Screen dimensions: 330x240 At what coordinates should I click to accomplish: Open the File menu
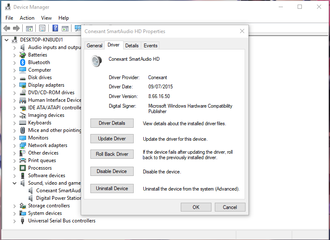[x=9, y=18]
